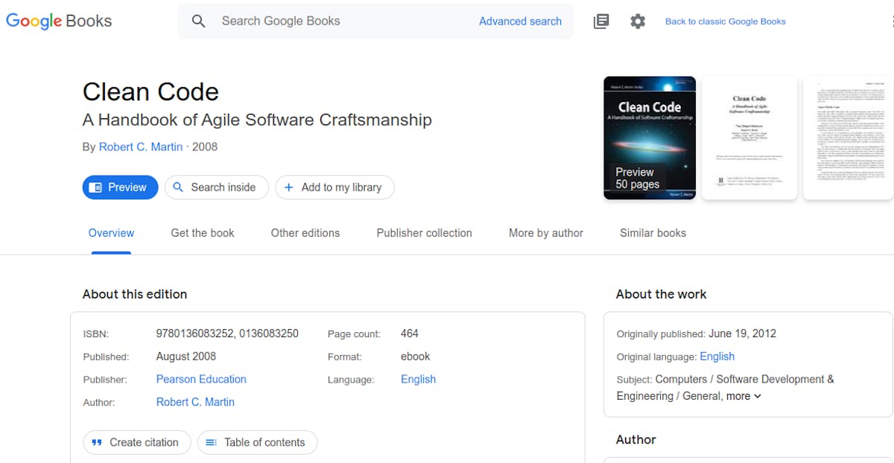Screen dimensions: 894x463
Task: Open Table of contents
Action: (256, 442)
